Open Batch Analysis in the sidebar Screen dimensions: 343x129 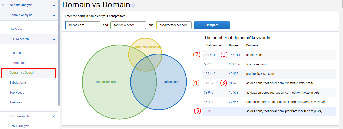20,126
